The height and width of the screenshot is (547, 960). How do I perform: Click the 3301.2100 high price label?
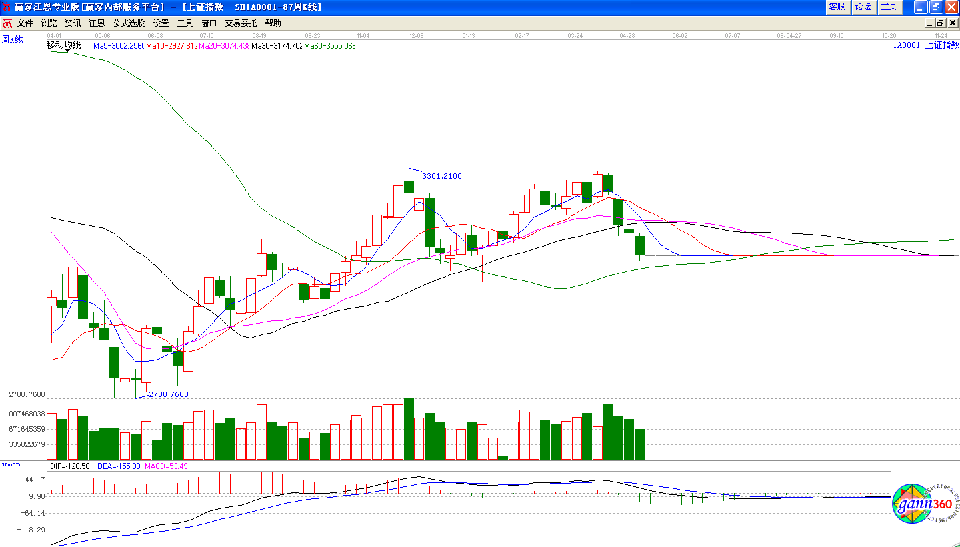tap(442, 176)
